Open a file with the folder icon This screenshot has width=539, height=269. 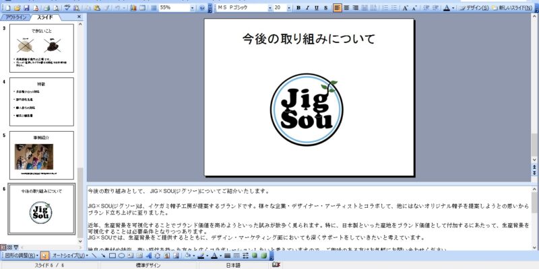pos(17,8)
